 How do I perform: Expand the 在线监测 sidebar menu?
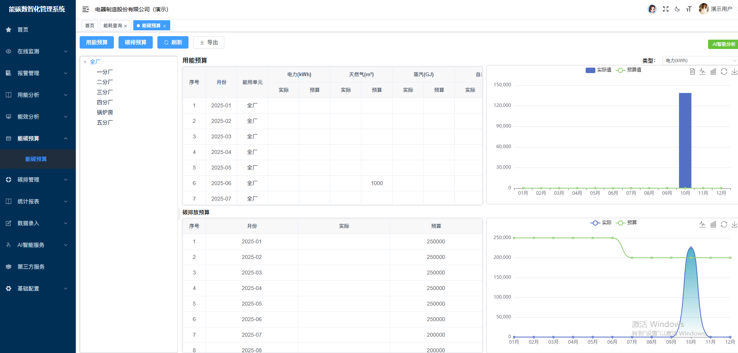(x=38, y=51)
